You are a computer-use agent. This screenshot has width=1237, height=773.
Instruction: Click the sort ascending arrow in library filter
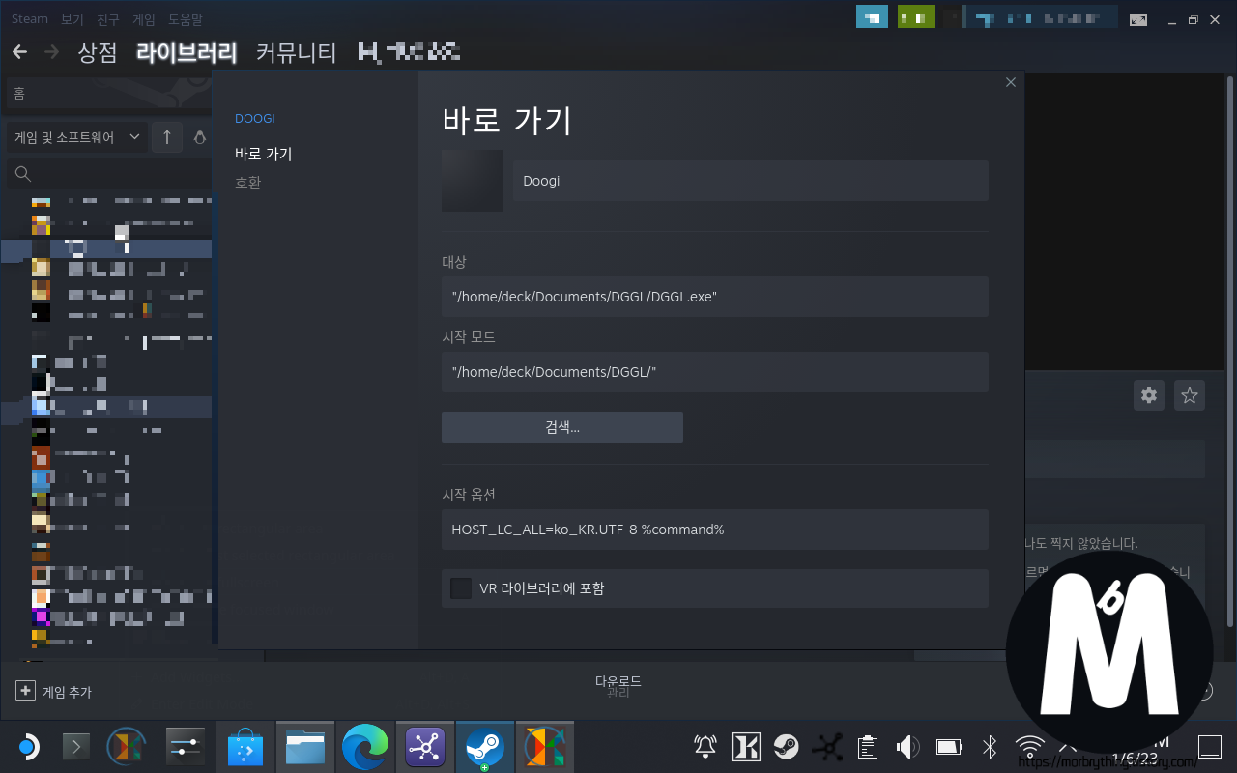pos(166,137)
